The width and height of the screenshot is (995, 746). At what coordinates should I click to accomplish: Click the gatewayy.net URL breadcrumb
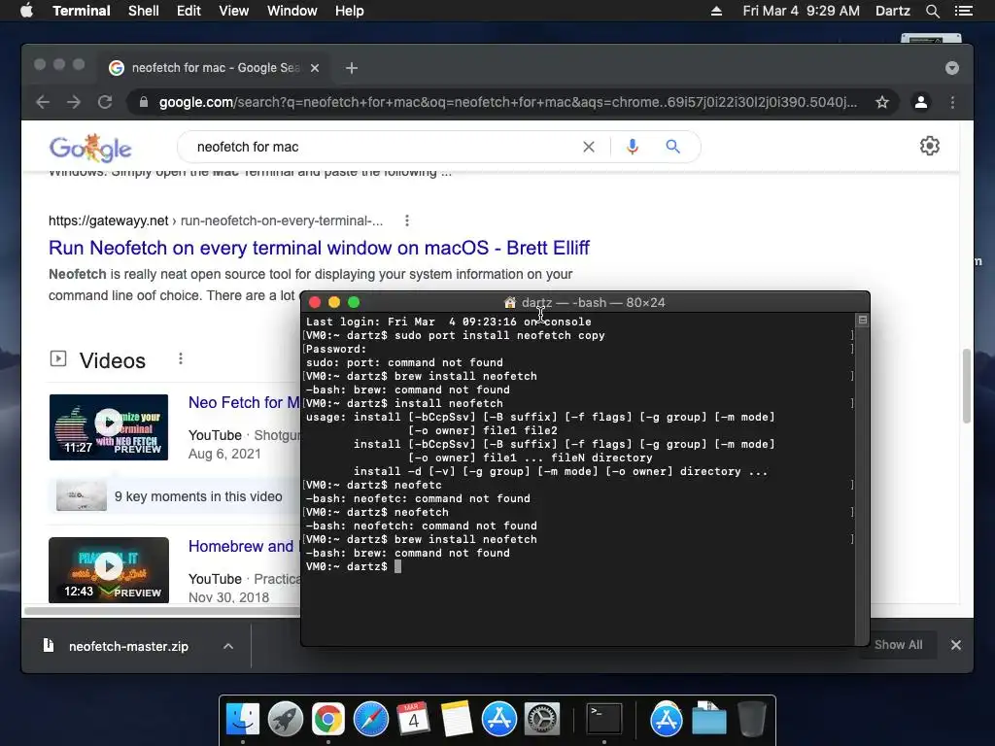coord(216,220)
